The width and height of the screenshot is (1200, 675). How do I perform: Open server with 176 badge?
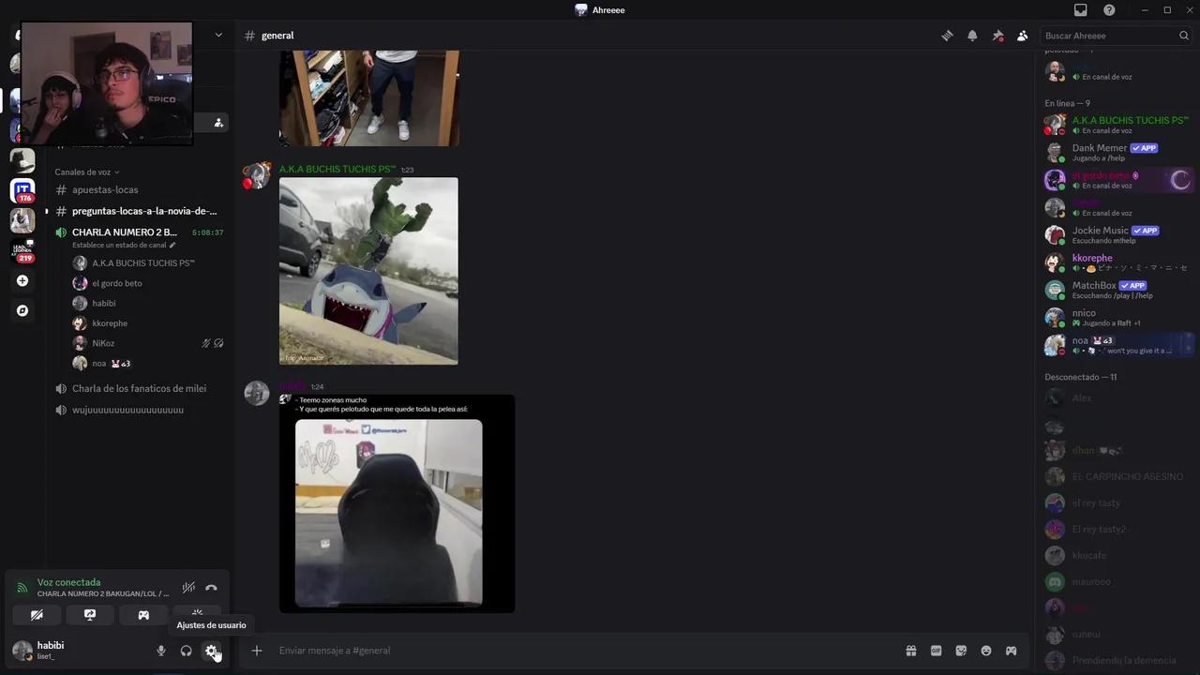[x=22, y=190]
